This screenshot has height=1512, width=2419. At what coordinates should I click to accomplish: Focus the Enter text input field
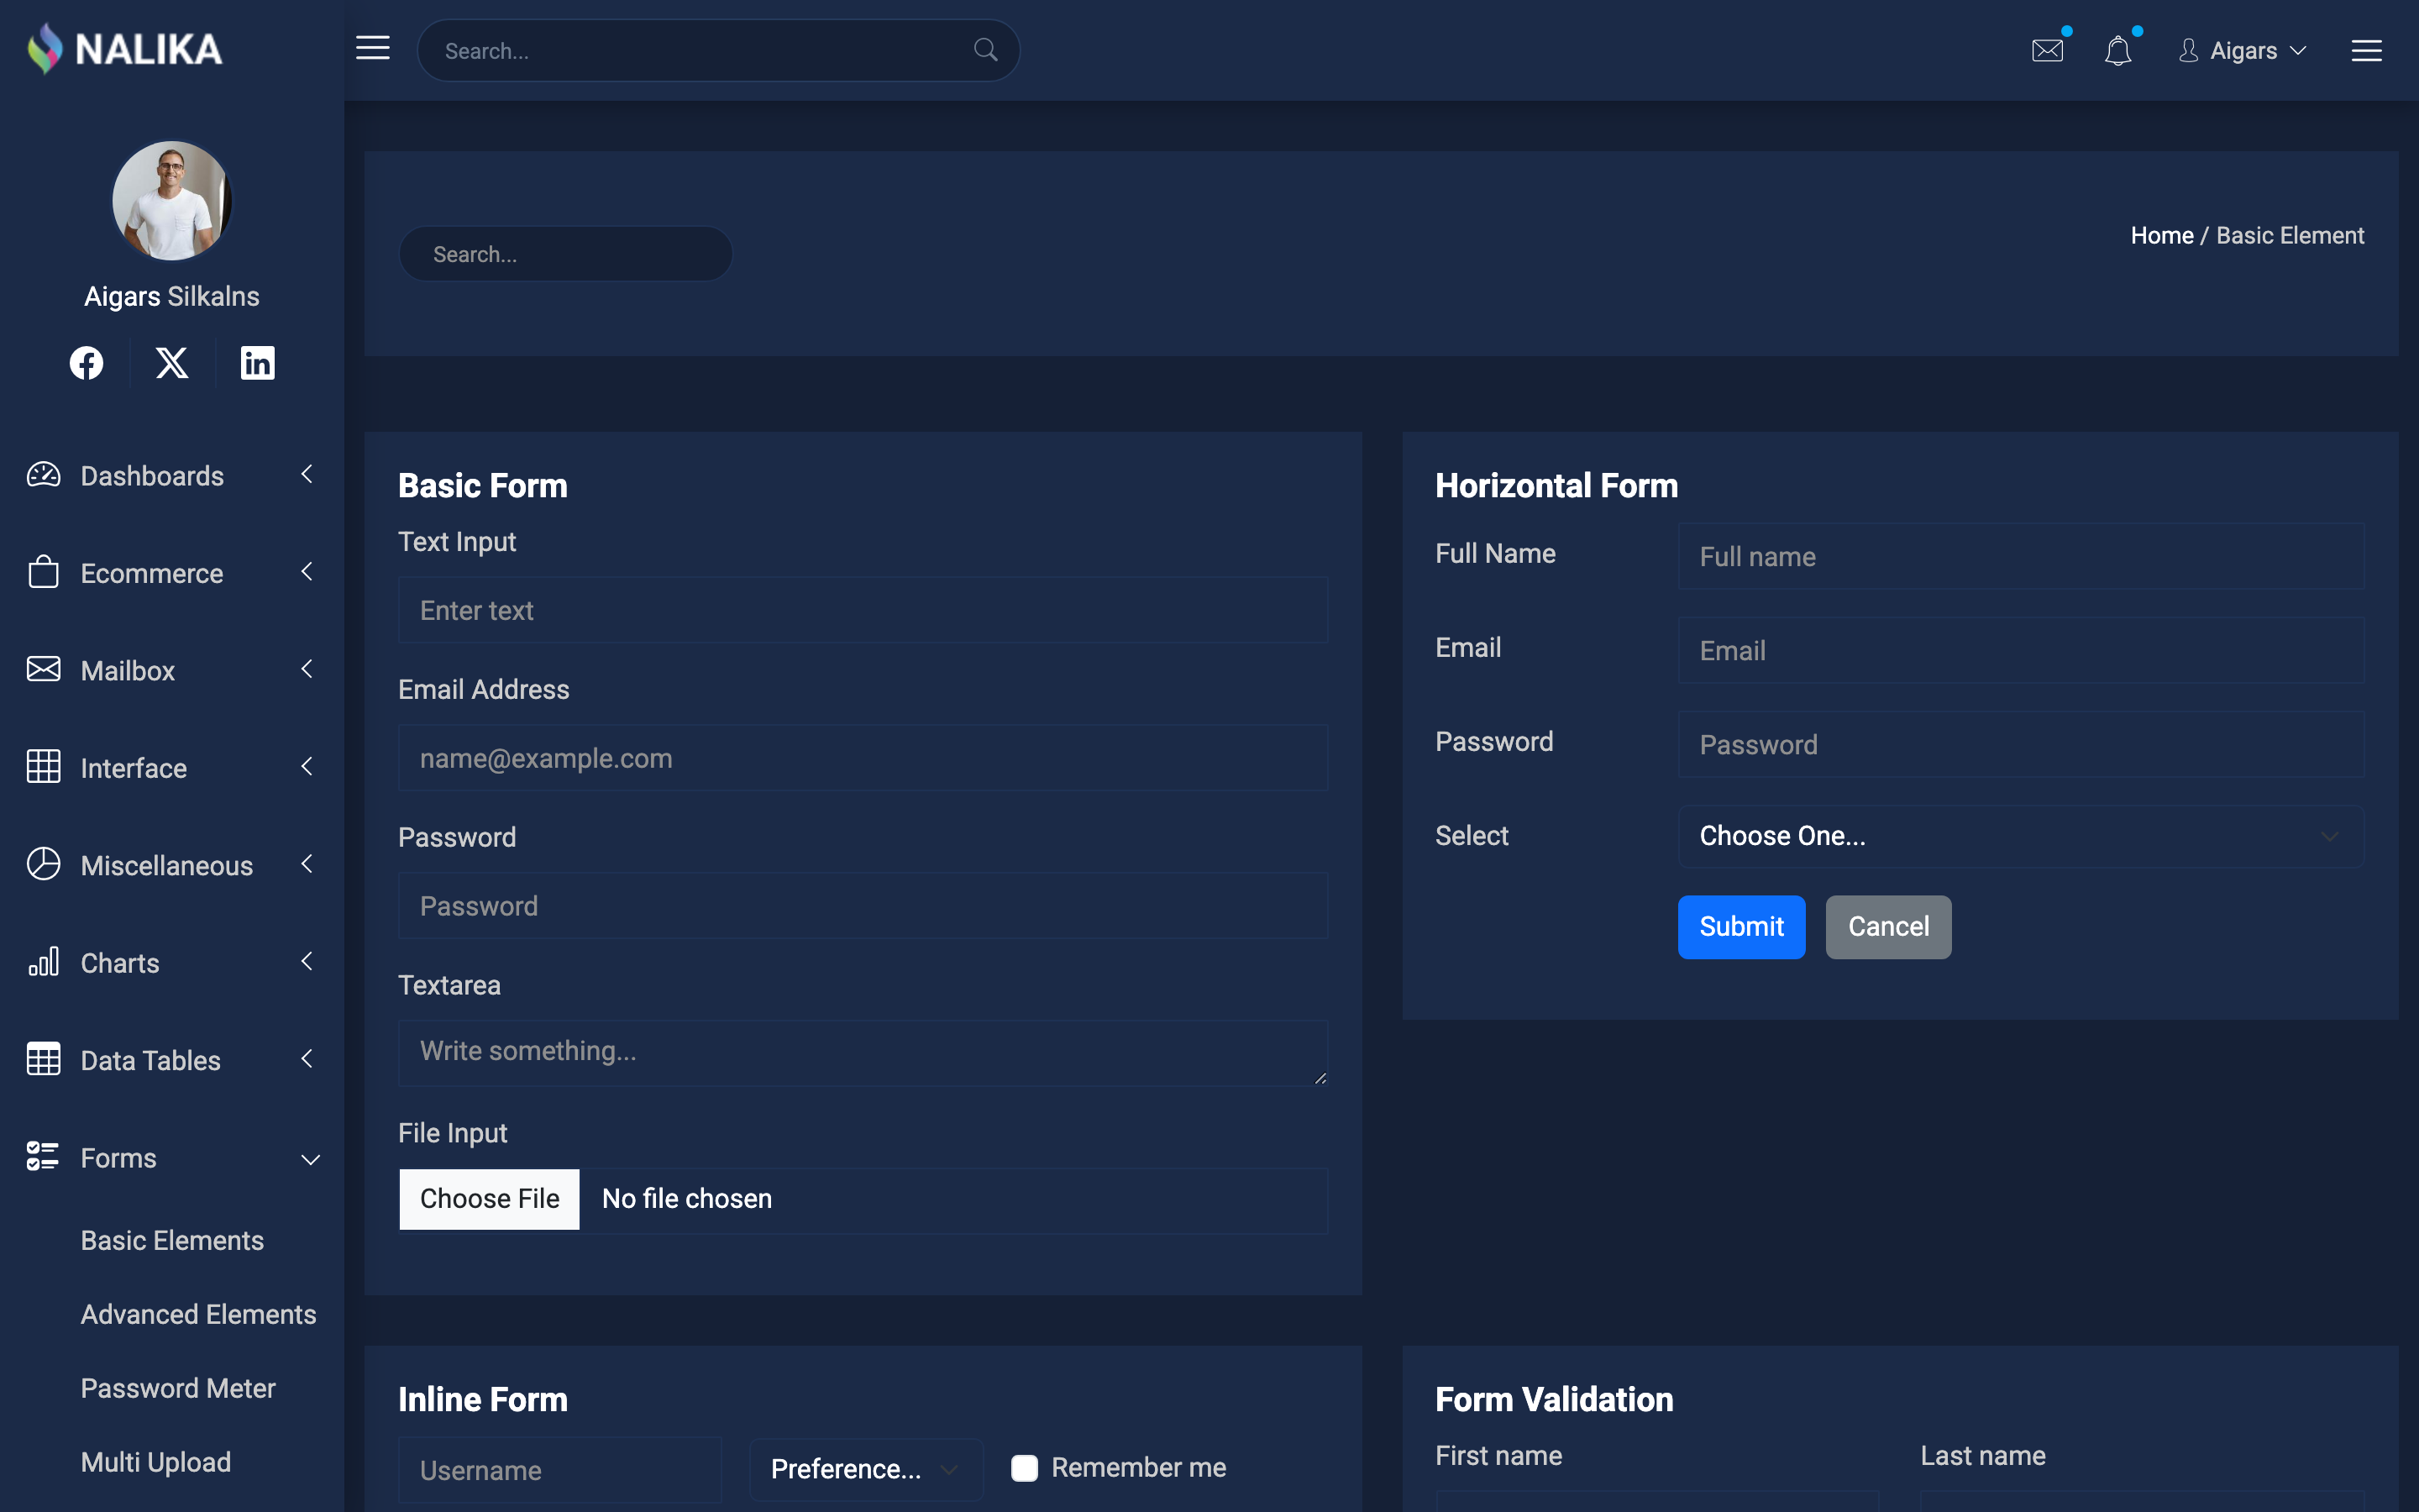point(863,610)
